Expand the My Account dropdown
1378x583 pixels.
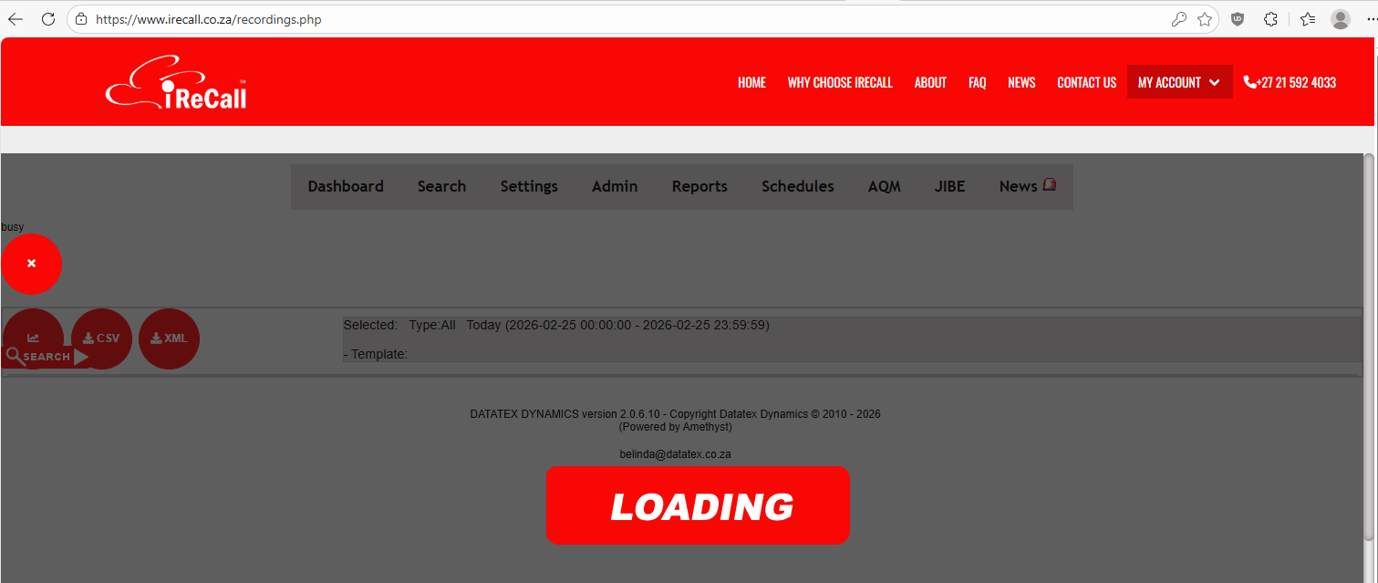tap(1179, 82)
